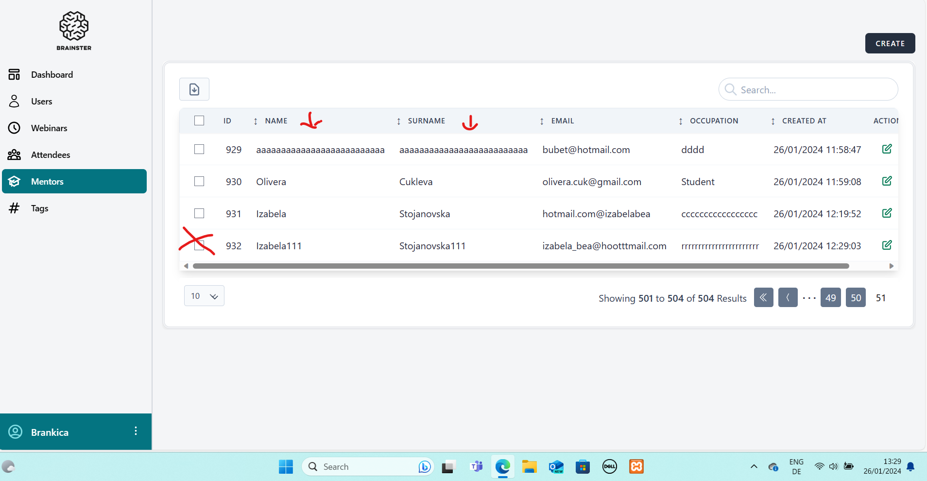
Task: Edit mentor row 929 with pencil icon
Action: tap(887, 149)
